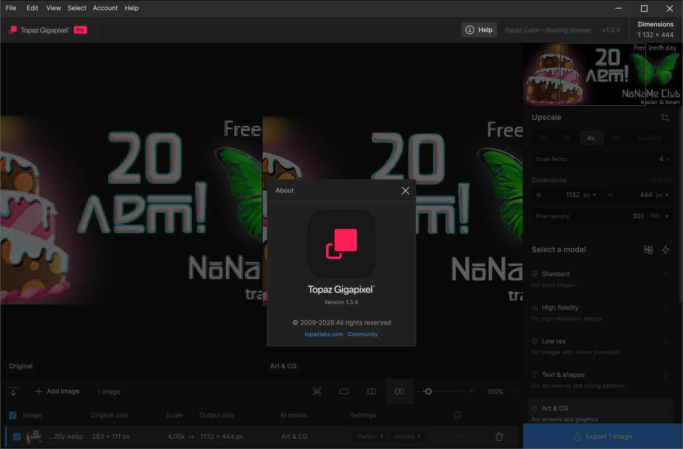Open the PPI unit dropdown
Viewport: 683px width, 449px height.
[x=660, y=216]
